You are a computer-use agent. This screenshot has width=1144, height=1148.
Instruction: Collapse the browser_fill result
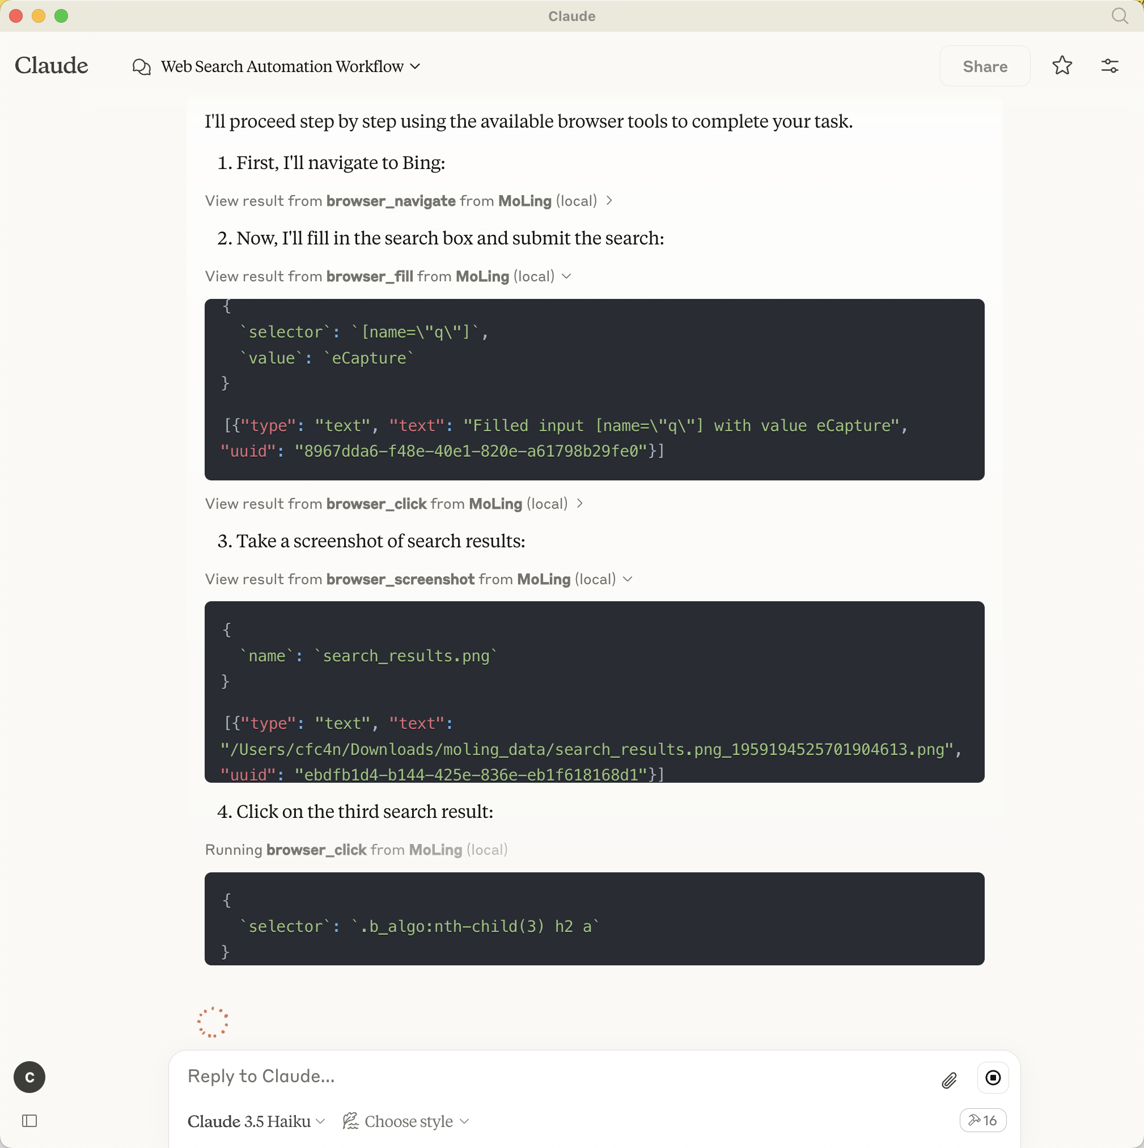[x=388, y=276]
